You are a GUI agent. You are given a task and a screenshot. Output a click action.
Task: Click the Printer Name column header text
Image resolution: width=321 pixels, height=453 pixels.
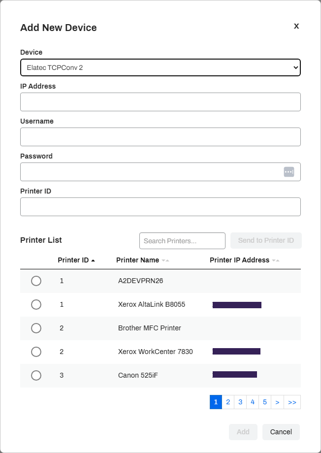click(137, 260)
